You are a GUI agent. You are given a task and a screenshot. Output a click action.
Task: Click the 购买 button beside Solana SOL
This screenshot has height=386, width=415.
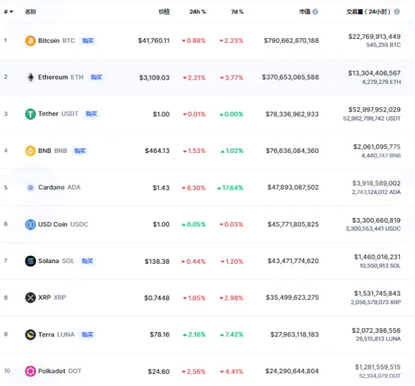click(87, 261)
